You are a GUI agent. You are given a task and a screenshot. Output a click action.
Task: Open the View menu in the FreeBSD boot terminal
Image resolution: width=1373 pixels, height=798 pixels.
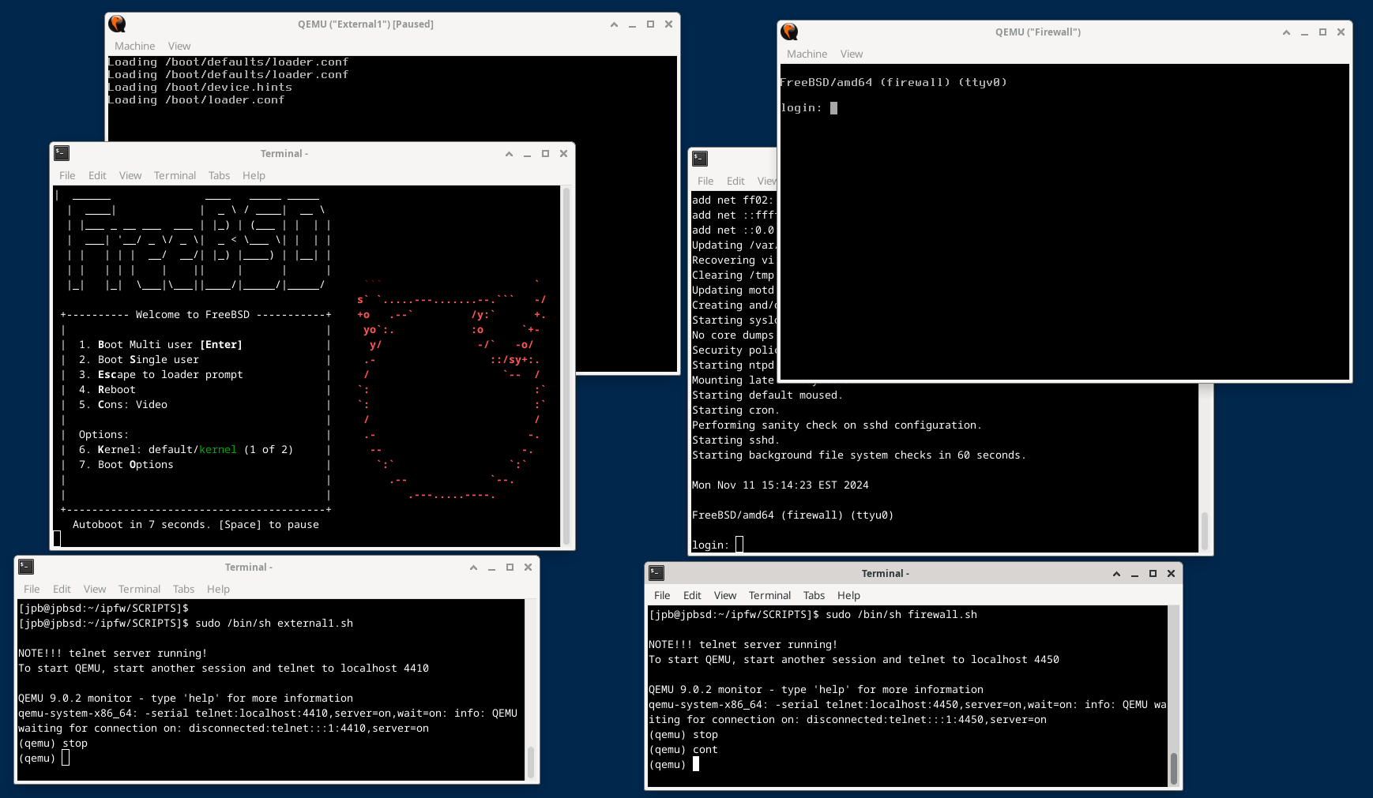pyautogui.click(x=130, y=175)
